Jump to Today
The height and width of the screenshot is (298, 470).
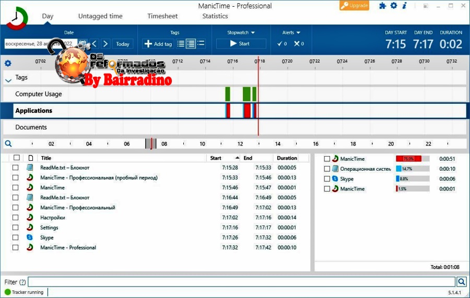point(123,44)
